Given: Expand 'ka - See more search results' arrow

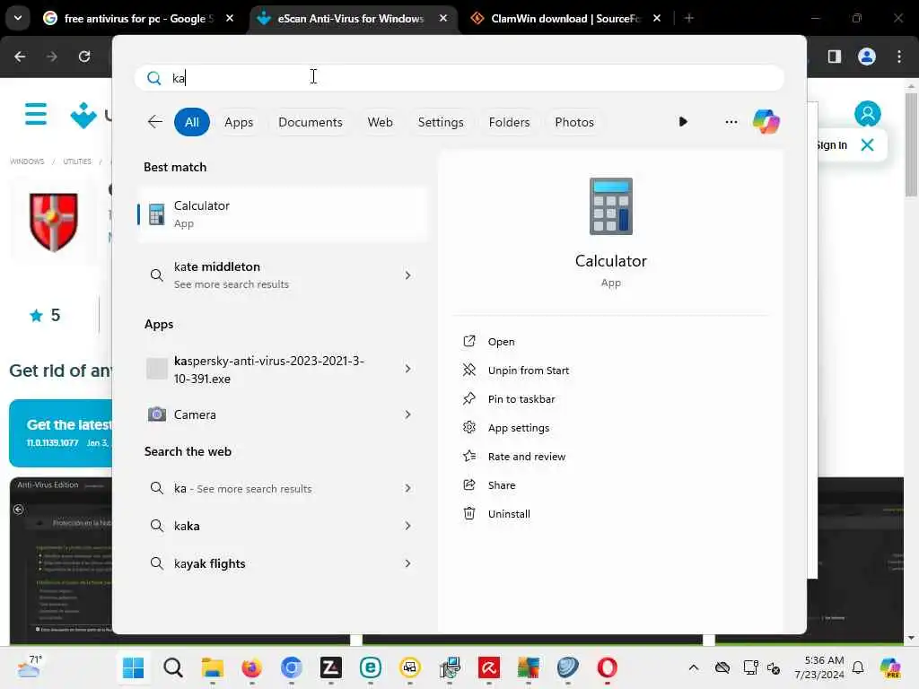Looking at the screenshot, I should (x=408, y=488).
